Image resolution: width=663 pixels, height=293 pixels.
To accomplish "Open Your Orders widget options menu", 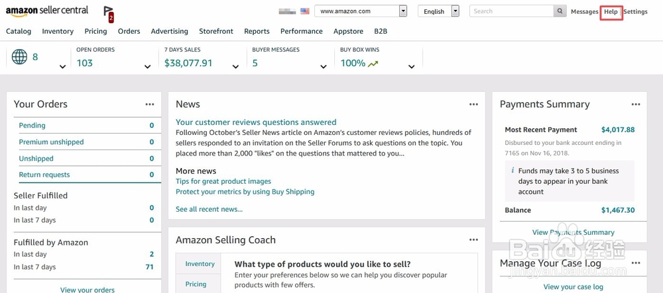I will tap(150, 105).
